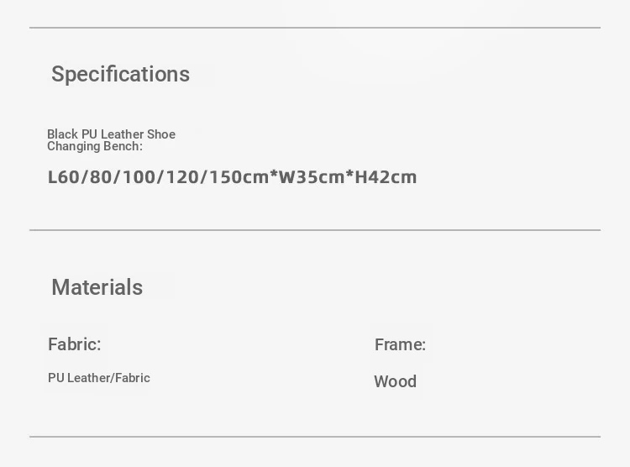Click the divider line above Specifications
630x467 pixels.
coord(315,28)
